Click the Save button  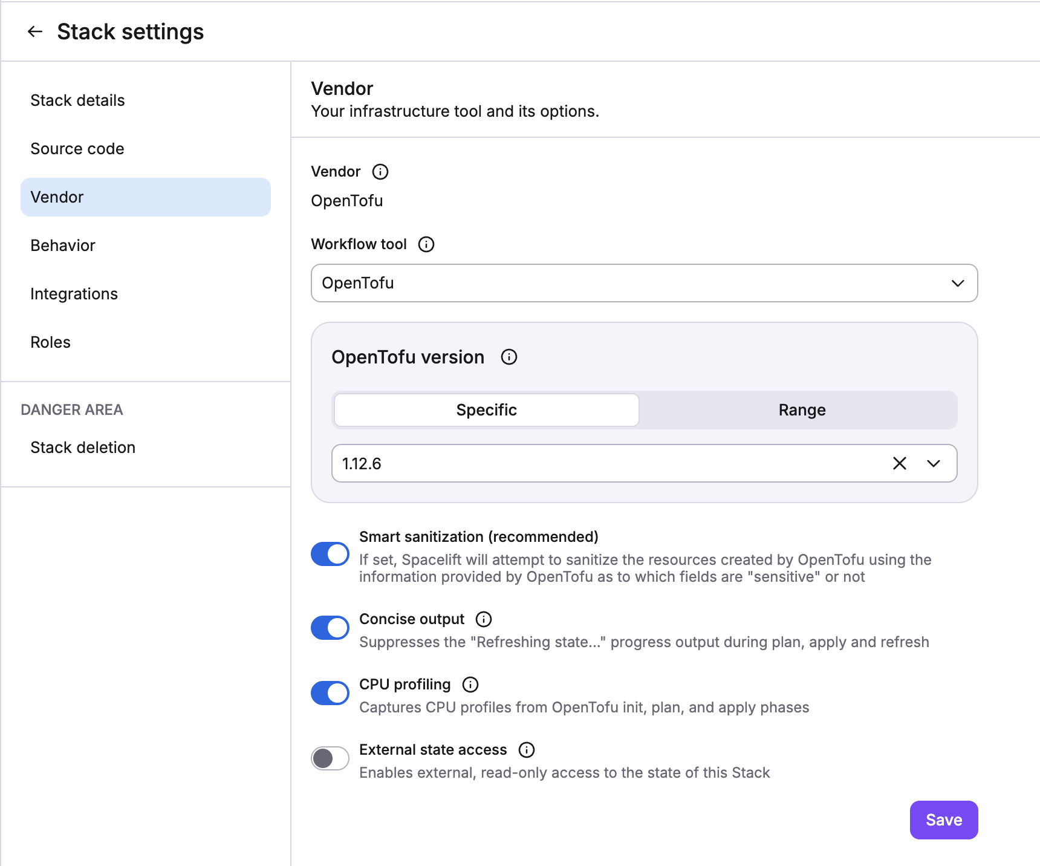tap(944, 820)
